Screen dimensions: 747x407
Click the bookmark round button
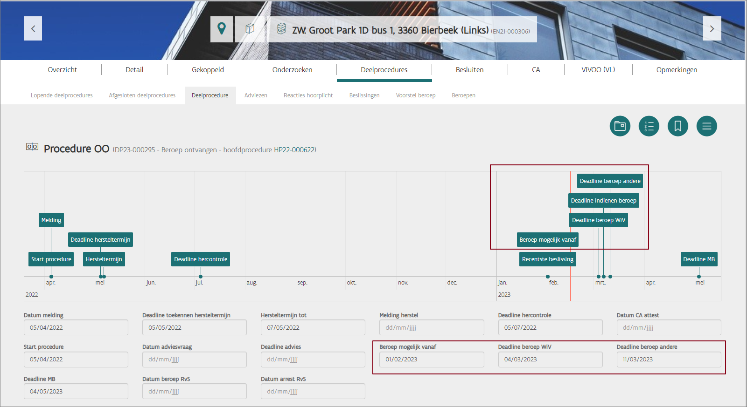pos(677,126)
